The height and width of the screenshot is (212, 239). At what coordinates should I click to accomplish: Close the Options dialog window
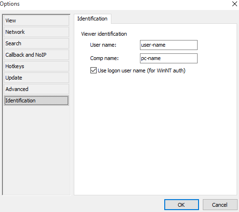pyautogui.click(x=235, y=4)
